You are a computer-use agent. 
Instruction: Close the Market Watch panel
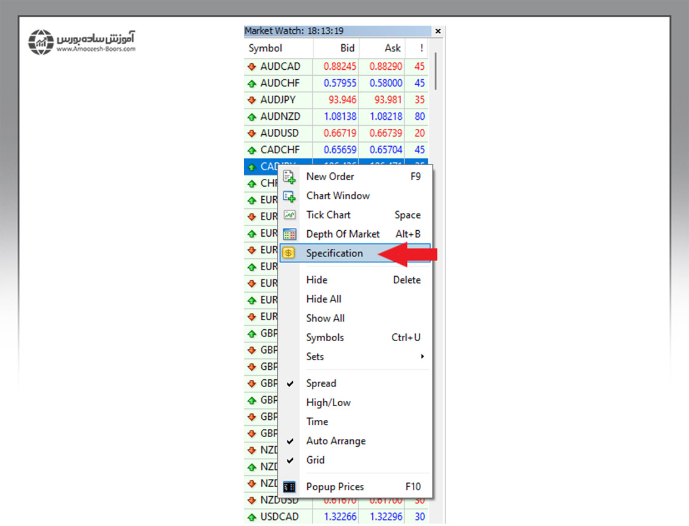(x=438, y=31)
